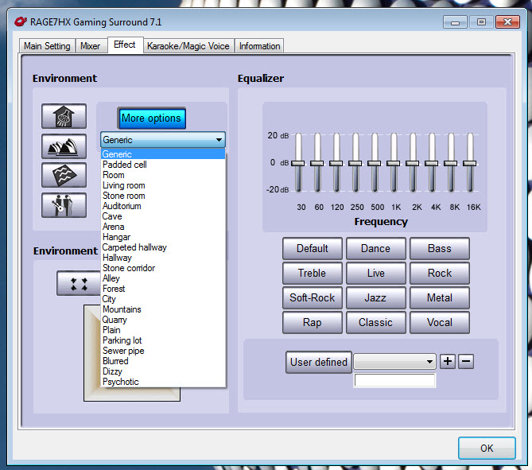Click the 120 Hz equalizer slider handle
Image resolution: width=532 pixels, height=470 pixels.
coord(336,163)
